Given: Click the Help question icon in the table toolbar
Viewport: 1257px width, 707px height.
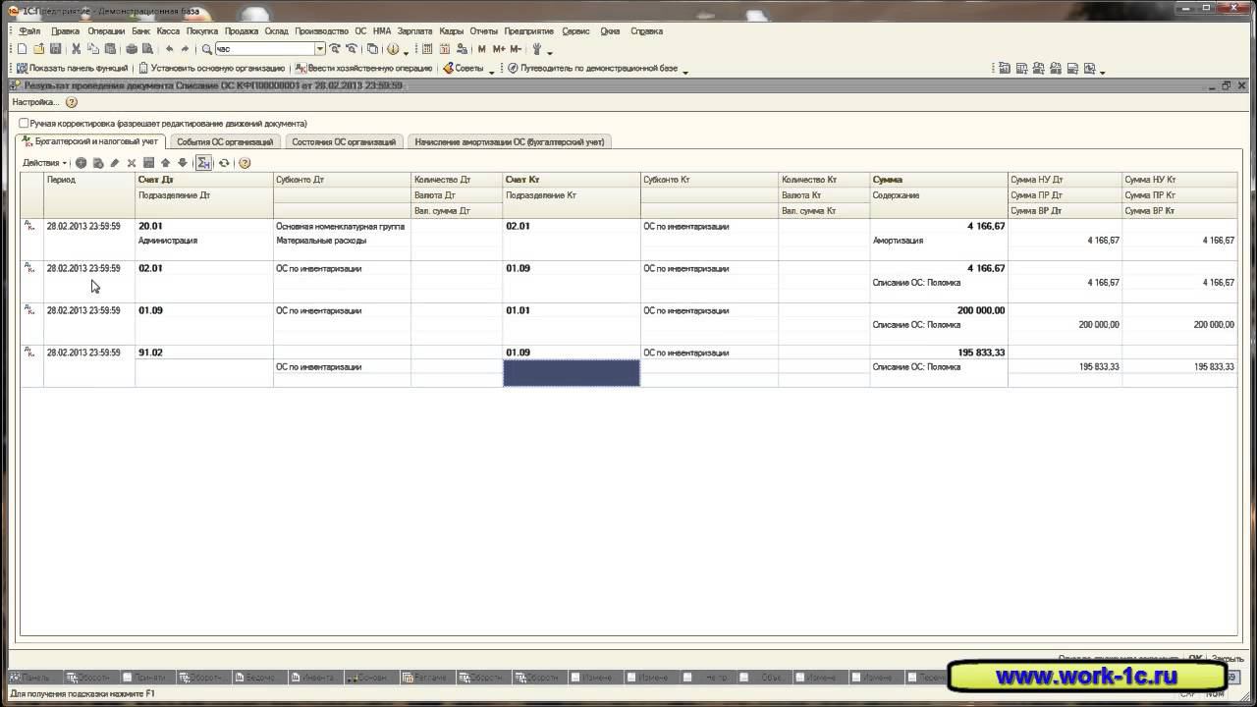Looking at the screenshot, I should pos(245,163).
